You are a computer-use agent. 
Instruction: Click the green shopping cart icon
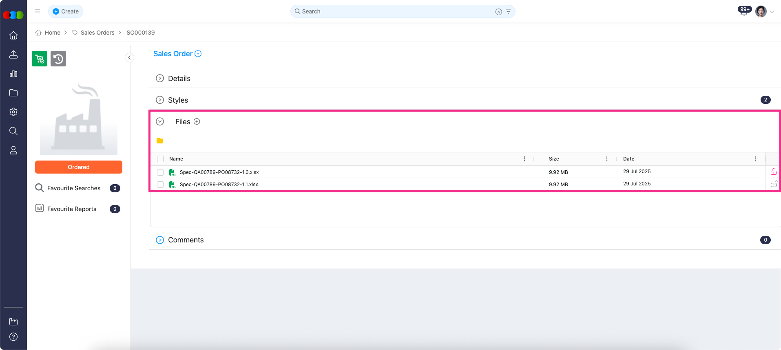tap(40, 59)
